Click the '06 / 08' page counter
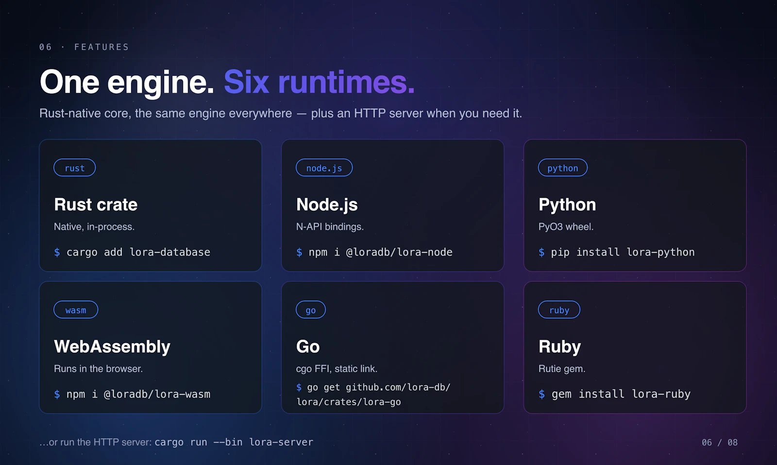777x465 pixels. coord(719,442)
